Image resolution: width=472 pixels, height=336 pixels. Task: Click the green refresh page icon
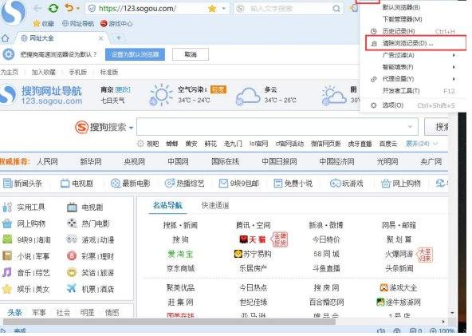coord(53,8)
